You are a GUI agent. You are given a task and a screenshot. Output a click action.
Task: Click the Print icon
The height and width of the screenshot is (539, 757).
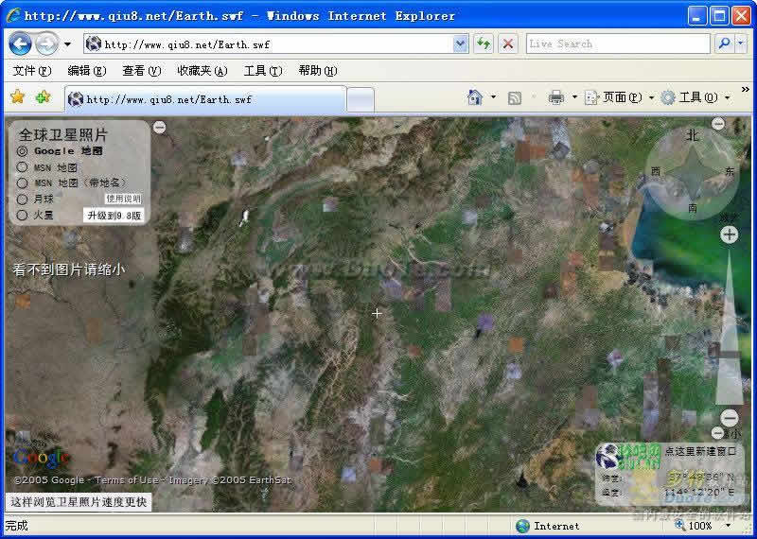[556, 97]
